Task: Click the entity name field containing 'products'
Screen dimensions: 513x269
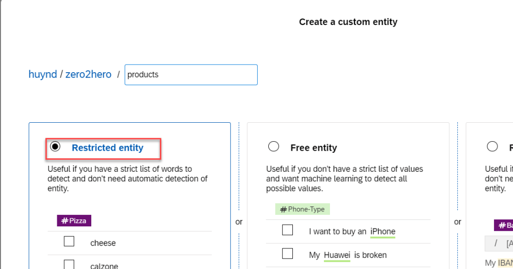Action: pos(191,75)
